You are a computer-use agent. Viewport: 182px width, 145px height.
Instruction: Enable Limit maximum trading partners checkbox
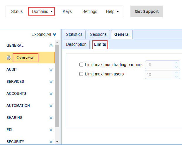pos(81,65)
